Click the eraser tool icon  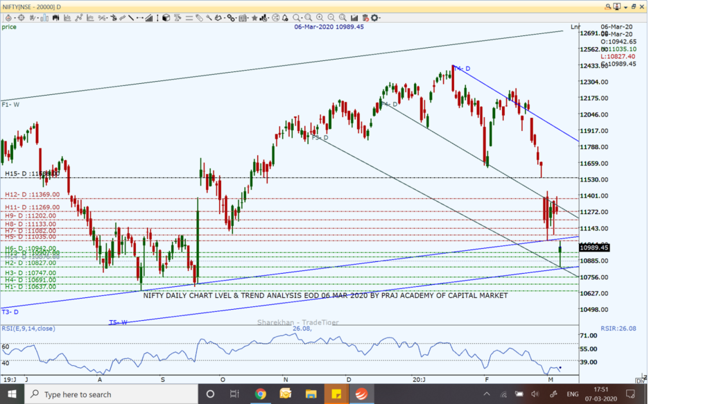click(x=218, y=18)
